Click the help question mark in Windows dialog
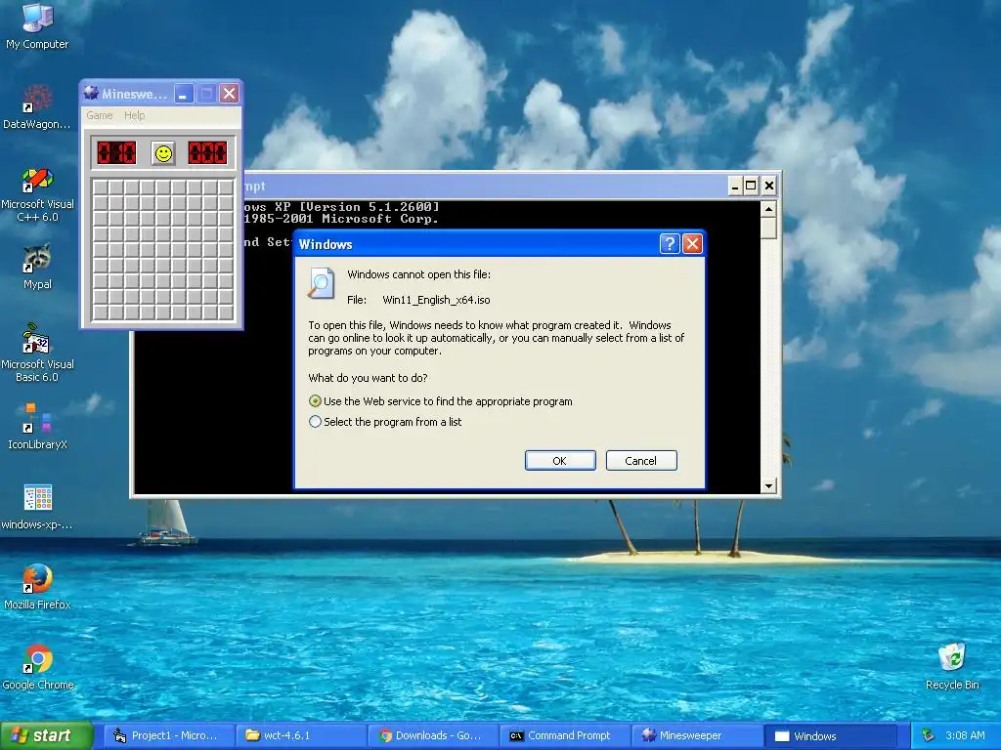The image size is (1001, 750). click(669, 243)
